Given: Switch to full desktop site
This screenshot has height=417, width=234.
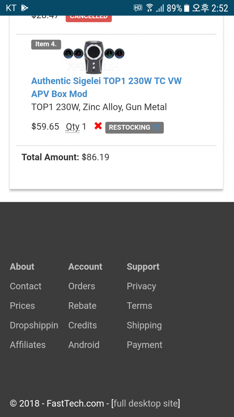Looking at the screenshot, I should 146,403.
